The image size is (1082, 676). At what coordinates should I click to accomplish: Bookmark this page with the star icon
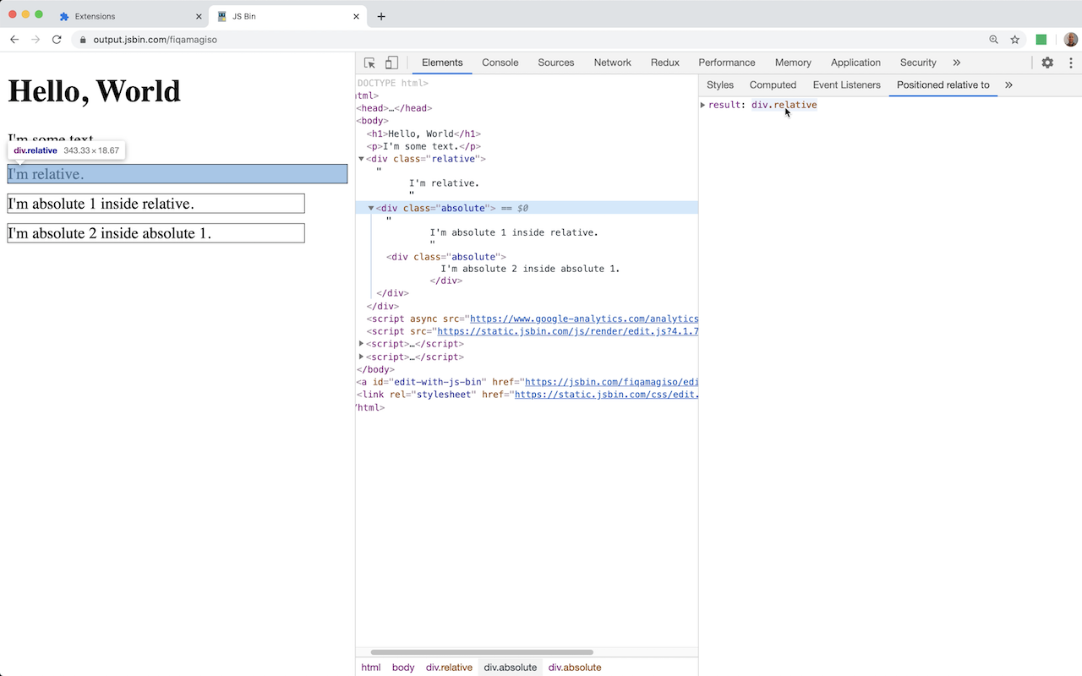coord(1015,39)
